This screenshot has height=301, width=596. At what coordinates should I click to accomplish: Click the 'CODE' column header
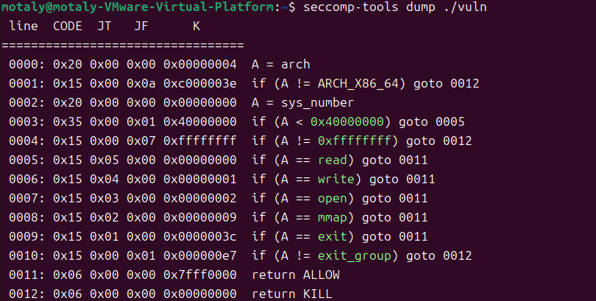(x=68, y=26)
